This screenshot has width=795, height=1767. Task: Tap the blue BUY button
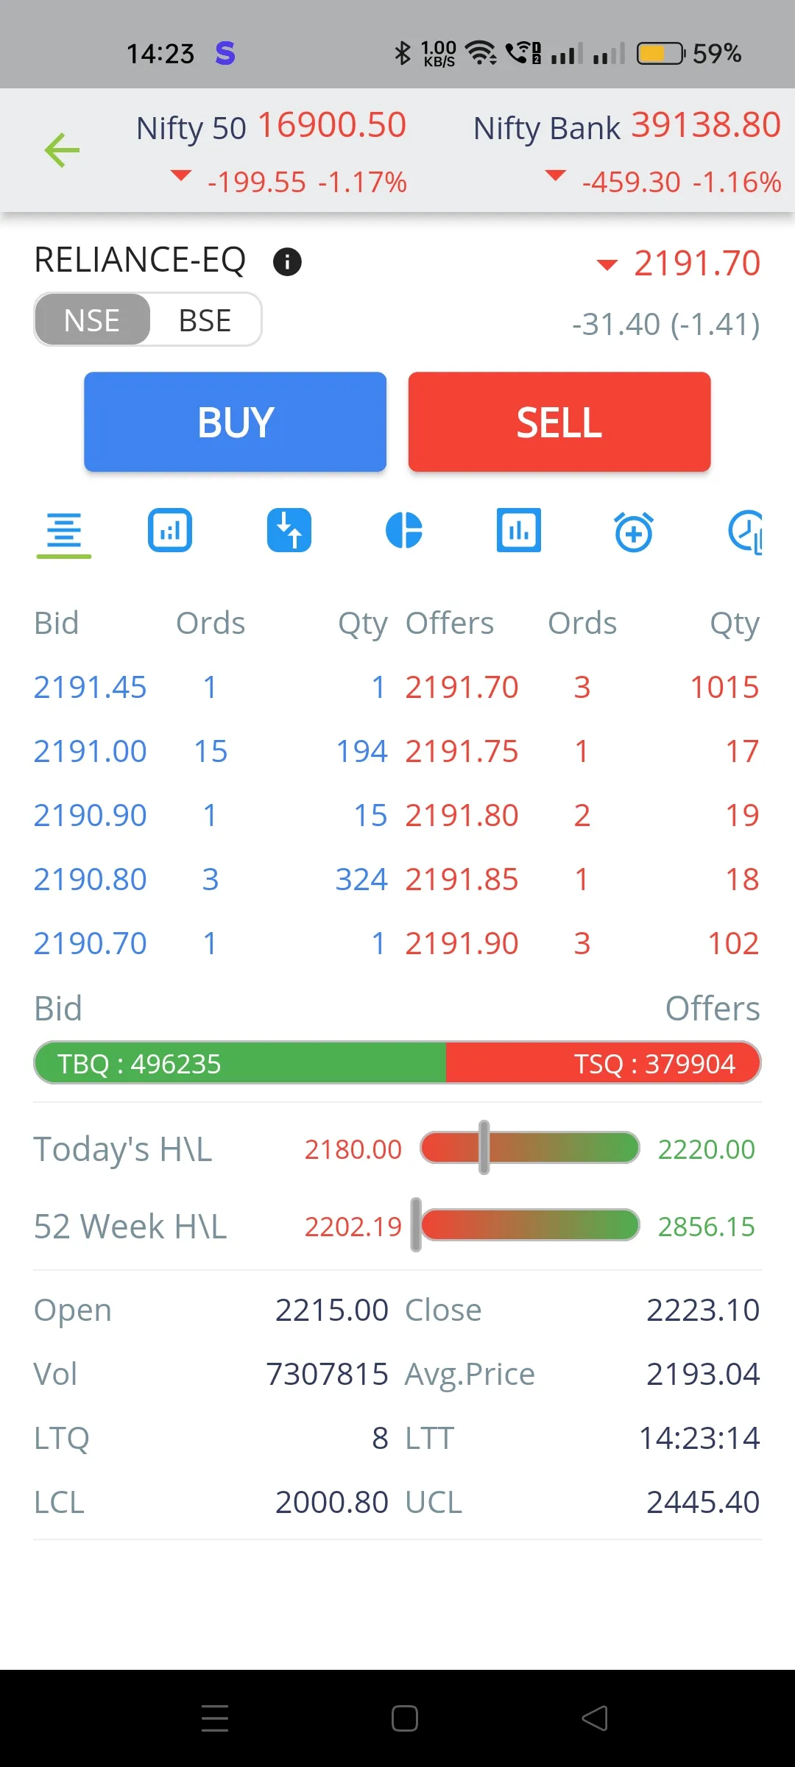click(236, 422)
